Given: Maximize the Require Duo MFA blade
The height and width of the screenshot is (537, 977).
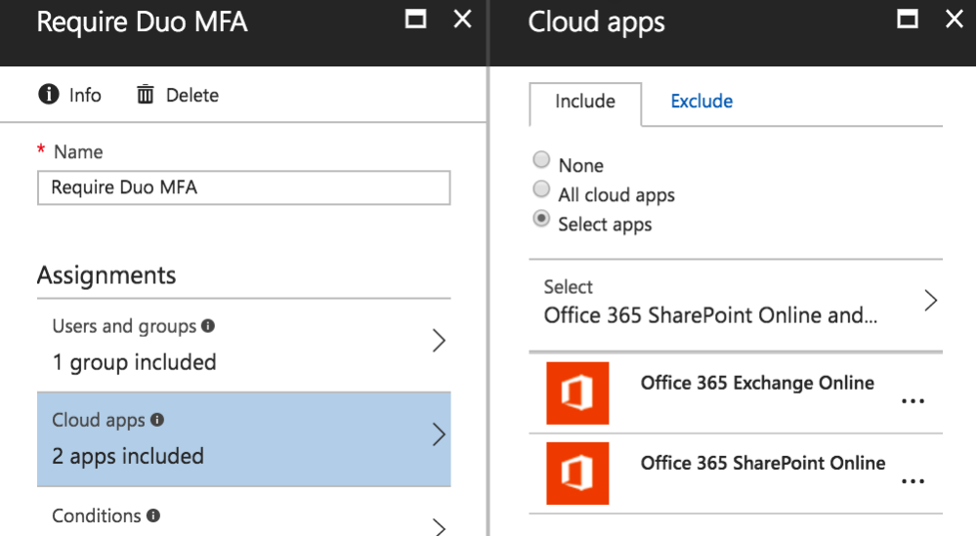Looking at the screenshot, I should click(415, 20).
